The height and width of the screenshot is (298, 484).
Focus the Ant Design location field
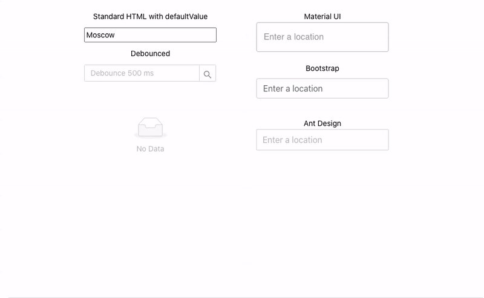(x=322, y=140)
